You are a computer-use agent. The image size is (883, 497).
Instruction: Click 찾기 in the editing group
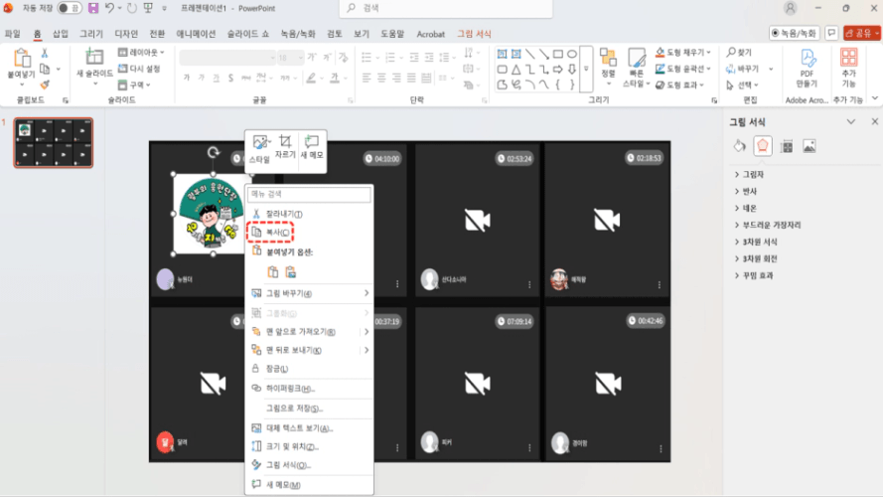click(739, 53)
